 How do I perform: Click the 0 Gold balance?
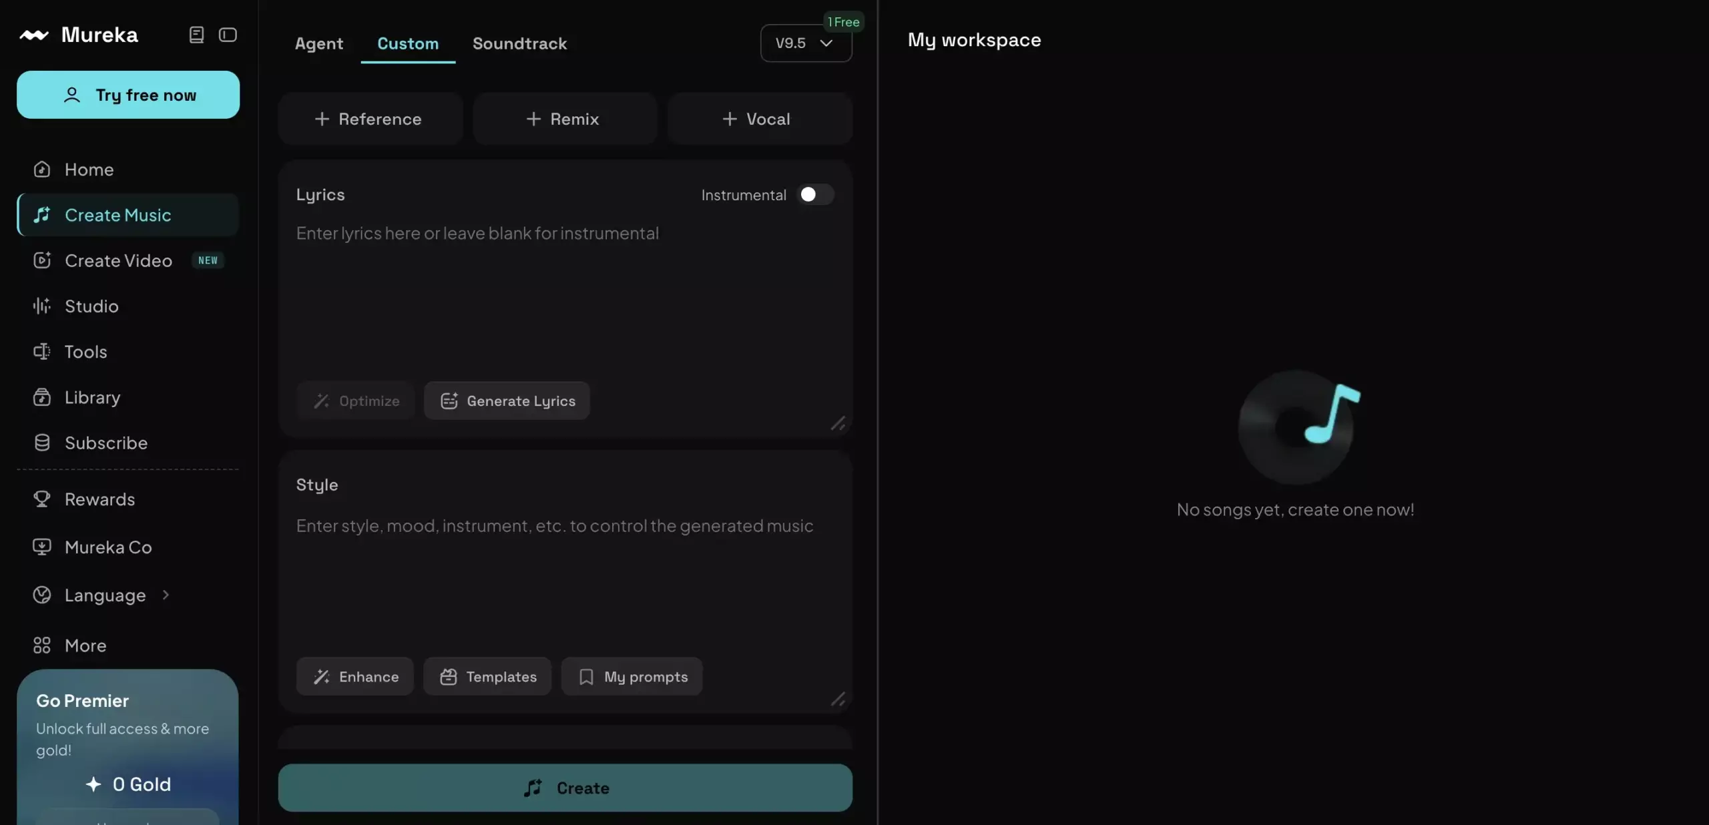(x=128, y=784)
